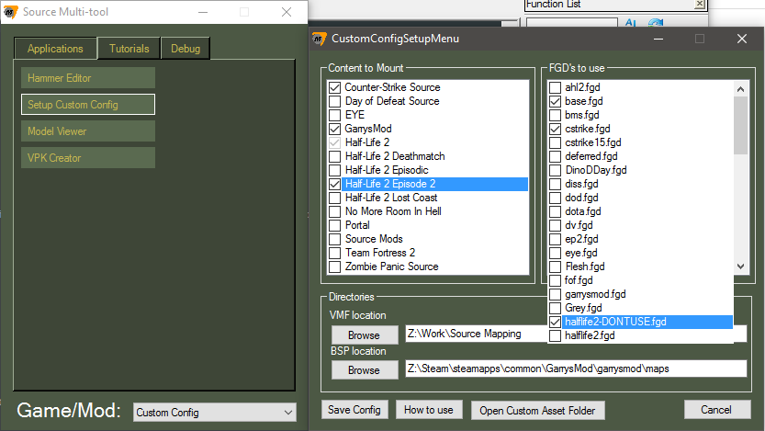This screenshot has height=431, width=765.
Task: Switch to the Tutorials tab
Action: pos(129,49)
